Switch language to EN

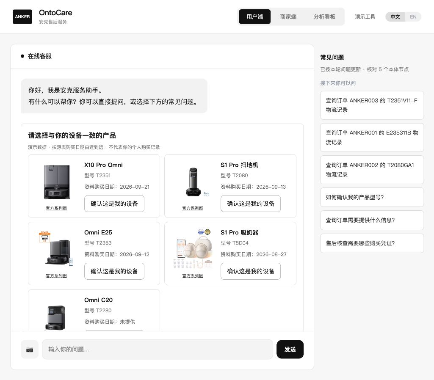tap(413, 17)
